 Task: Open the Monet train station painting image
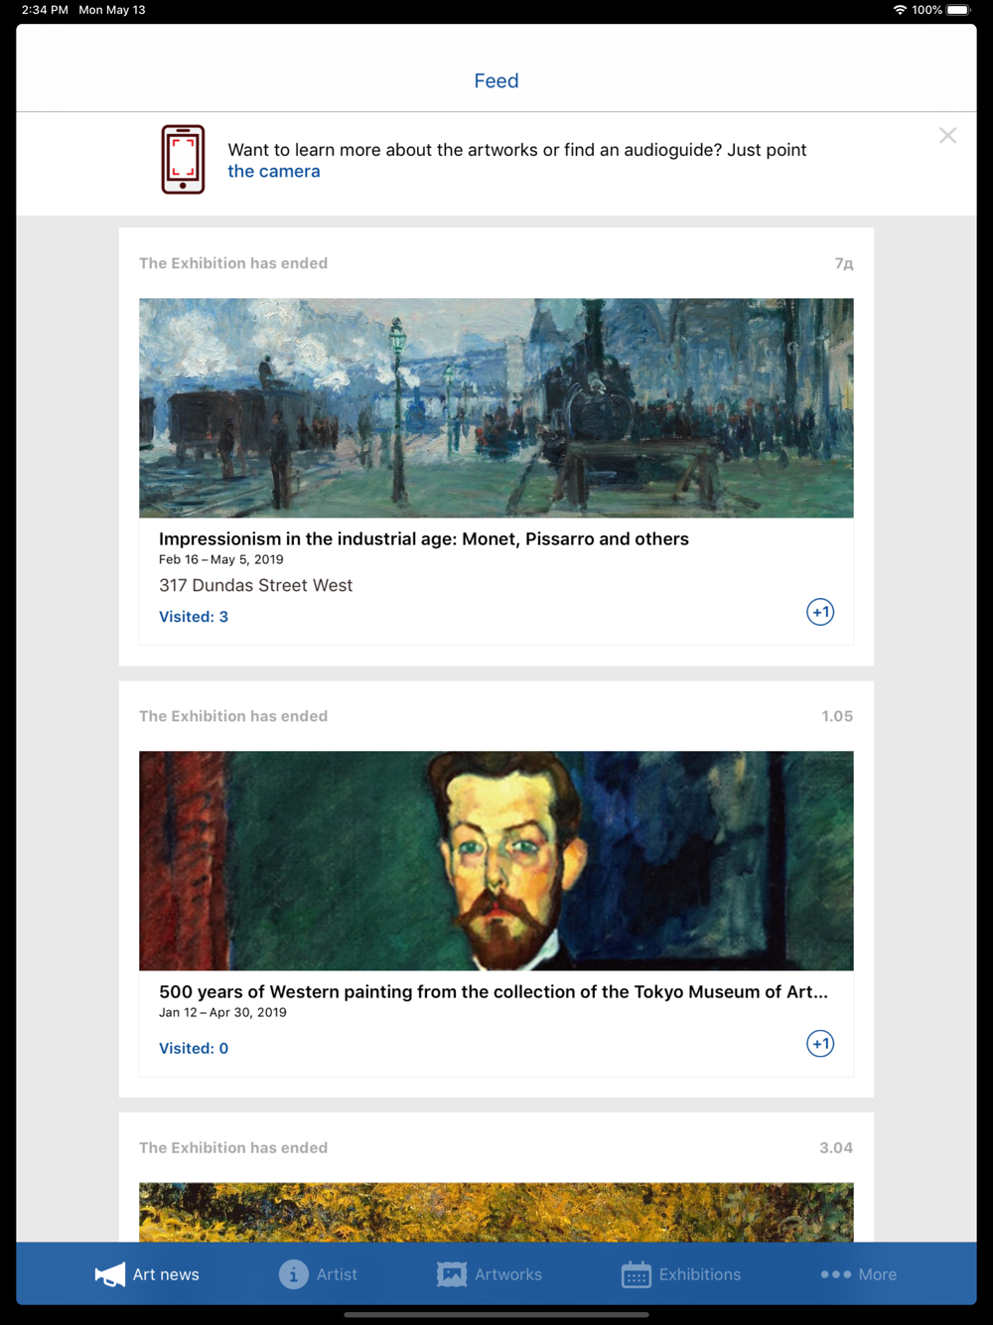[x=496, y=408]
